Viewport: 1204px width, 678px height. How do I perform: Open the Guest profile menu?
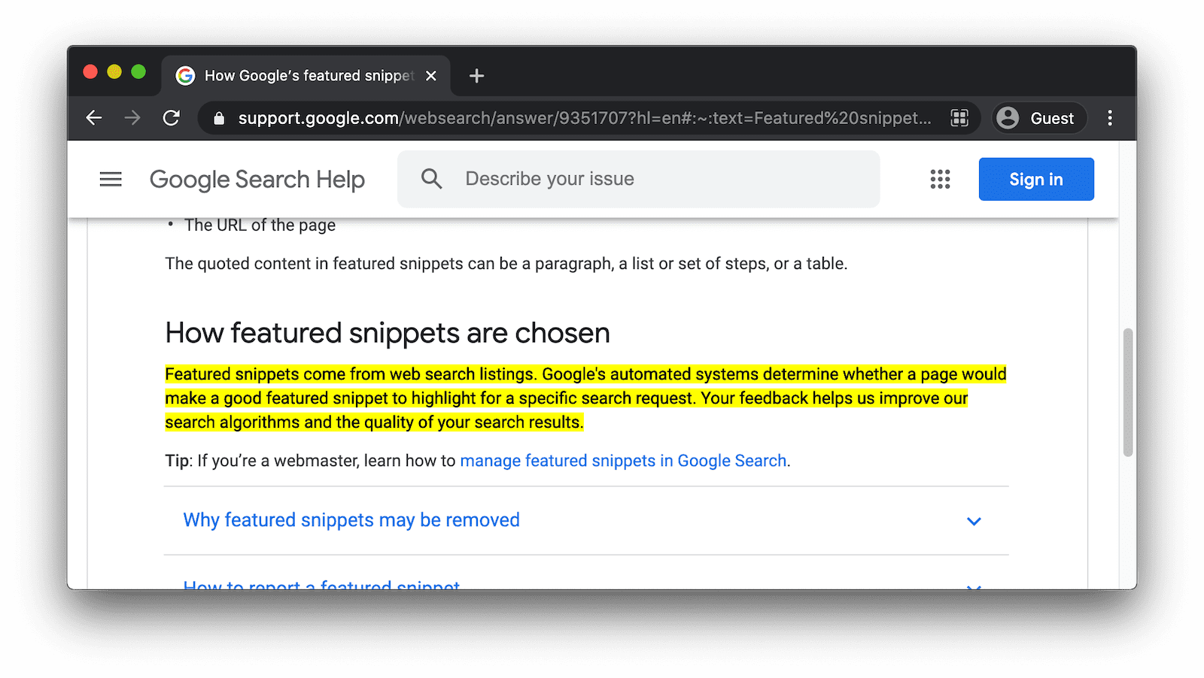tap(1039, 118)
